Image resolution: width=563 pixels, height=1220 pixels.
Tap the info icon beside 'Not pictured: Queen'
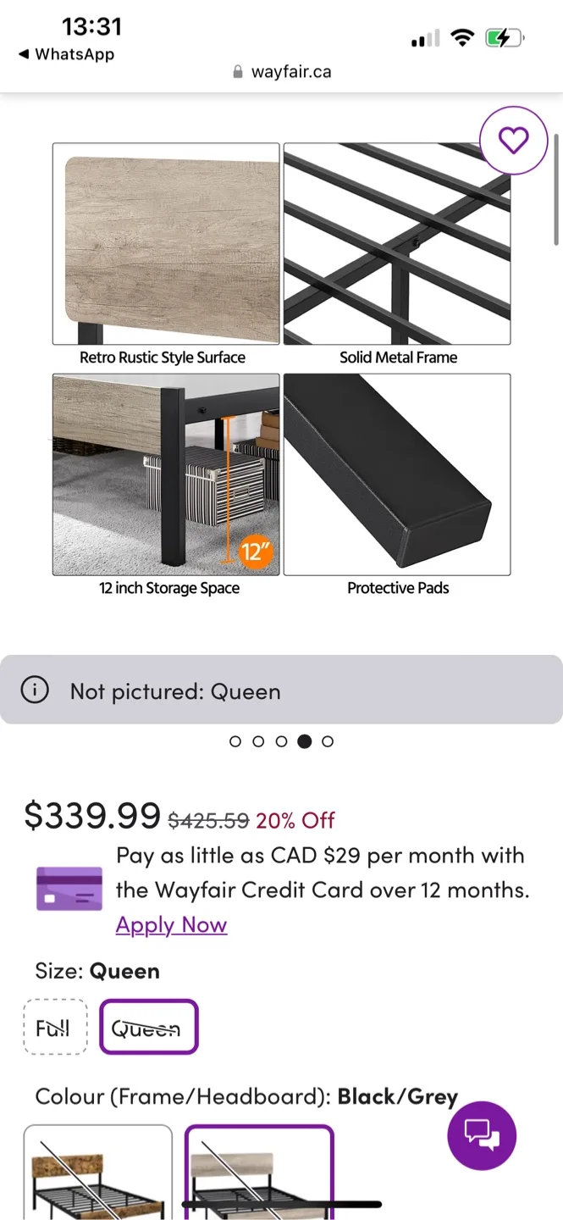[x=34, y=690]
